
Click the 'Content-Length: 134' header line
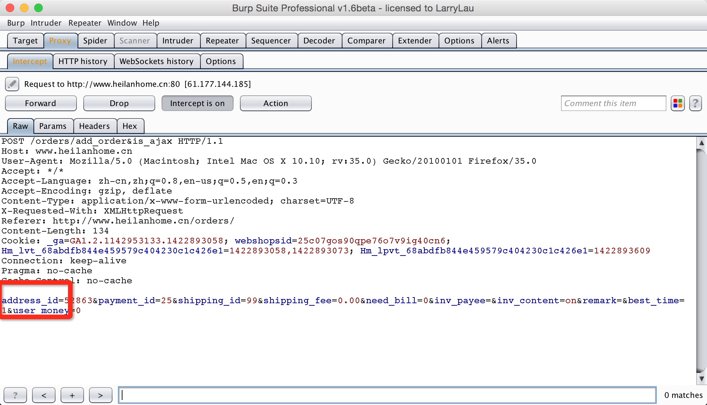pos(55,231)
